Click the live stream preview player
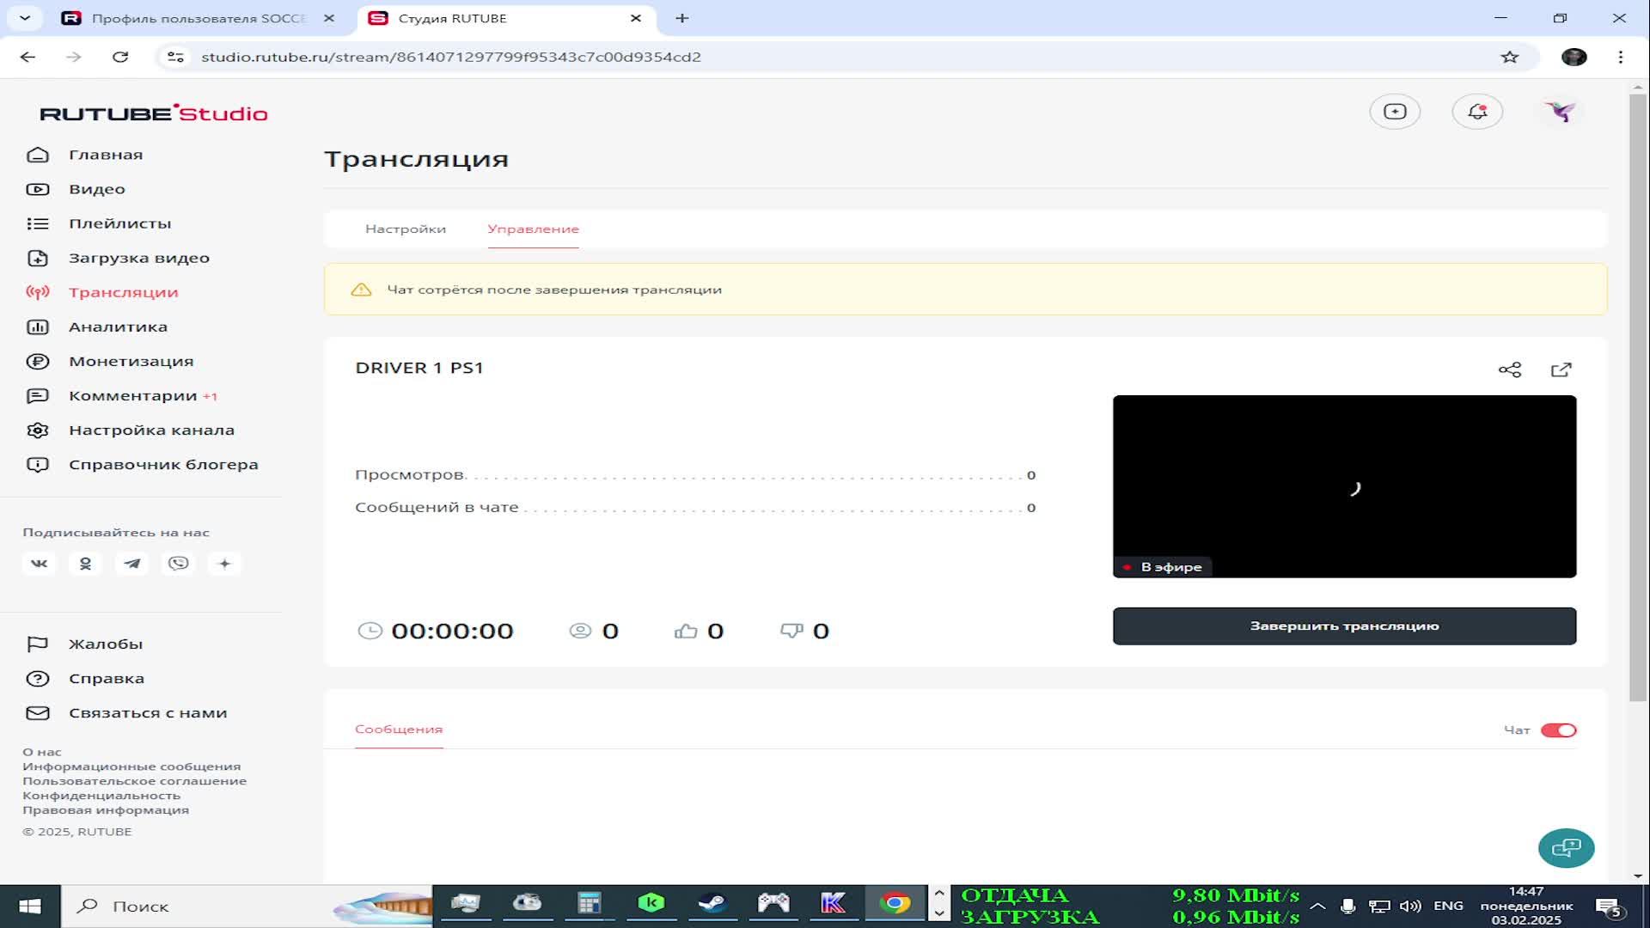 click(1344, 486)
